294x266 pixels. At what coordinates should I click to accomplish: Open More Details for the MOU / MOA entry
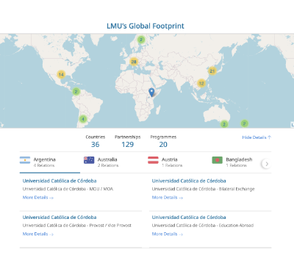click(x=38, y=198)
